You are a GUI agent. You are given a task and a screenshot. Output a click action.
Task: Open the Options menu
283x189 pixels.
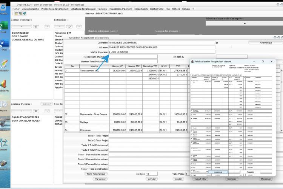tap(176, 9)
